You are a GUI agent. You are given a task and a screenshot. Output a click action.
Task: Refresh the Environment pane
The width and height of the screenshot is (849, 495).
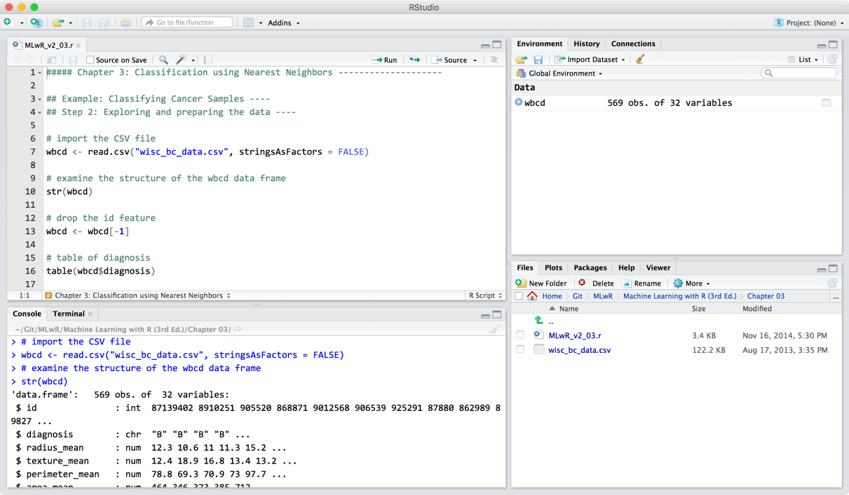tap(832, 60)
